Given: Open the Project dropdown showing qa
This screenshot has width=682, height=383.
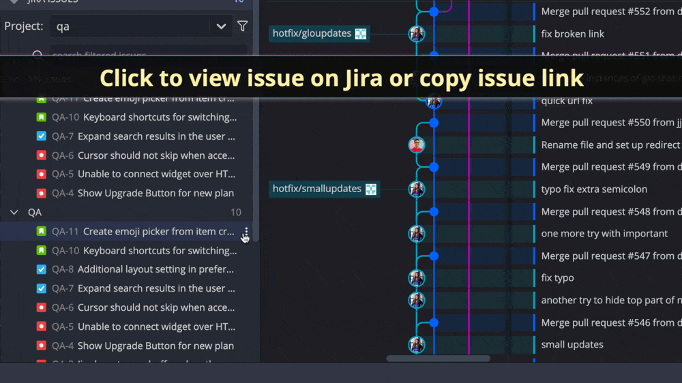Looking at the screenshot, I should (x=141, y=26).
